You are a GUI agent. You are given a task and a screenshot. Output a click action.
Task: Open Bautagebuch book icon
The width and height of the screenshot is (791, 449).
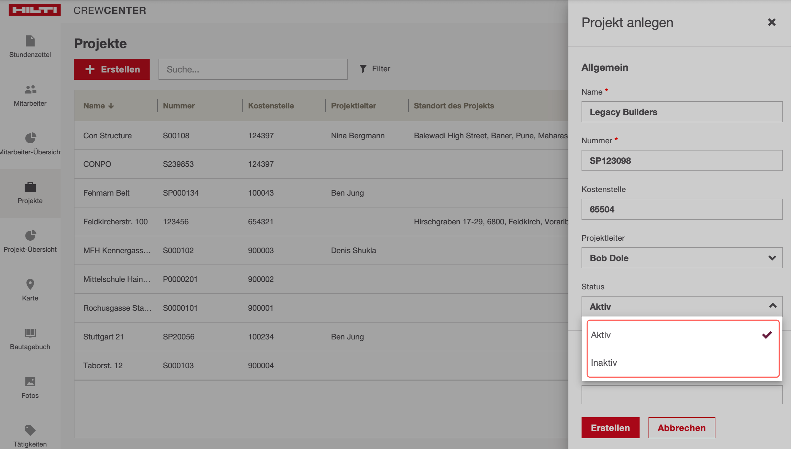30,333
